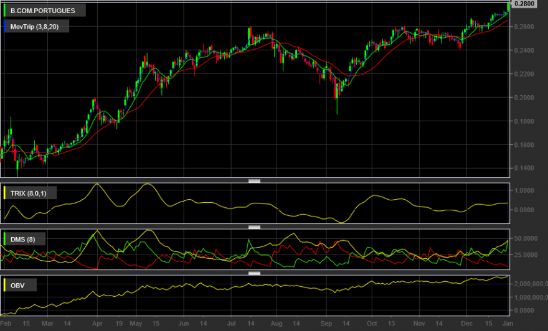Click the 0.2800 current price tag
This screenshot has height=331, width=548.
tap(524, 4)
